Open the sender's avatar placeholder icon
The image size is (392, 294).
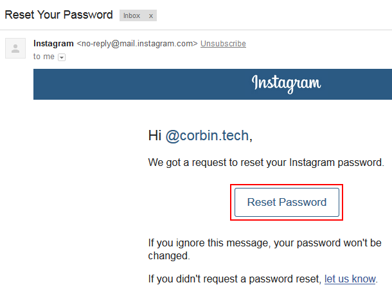[15, 48]
